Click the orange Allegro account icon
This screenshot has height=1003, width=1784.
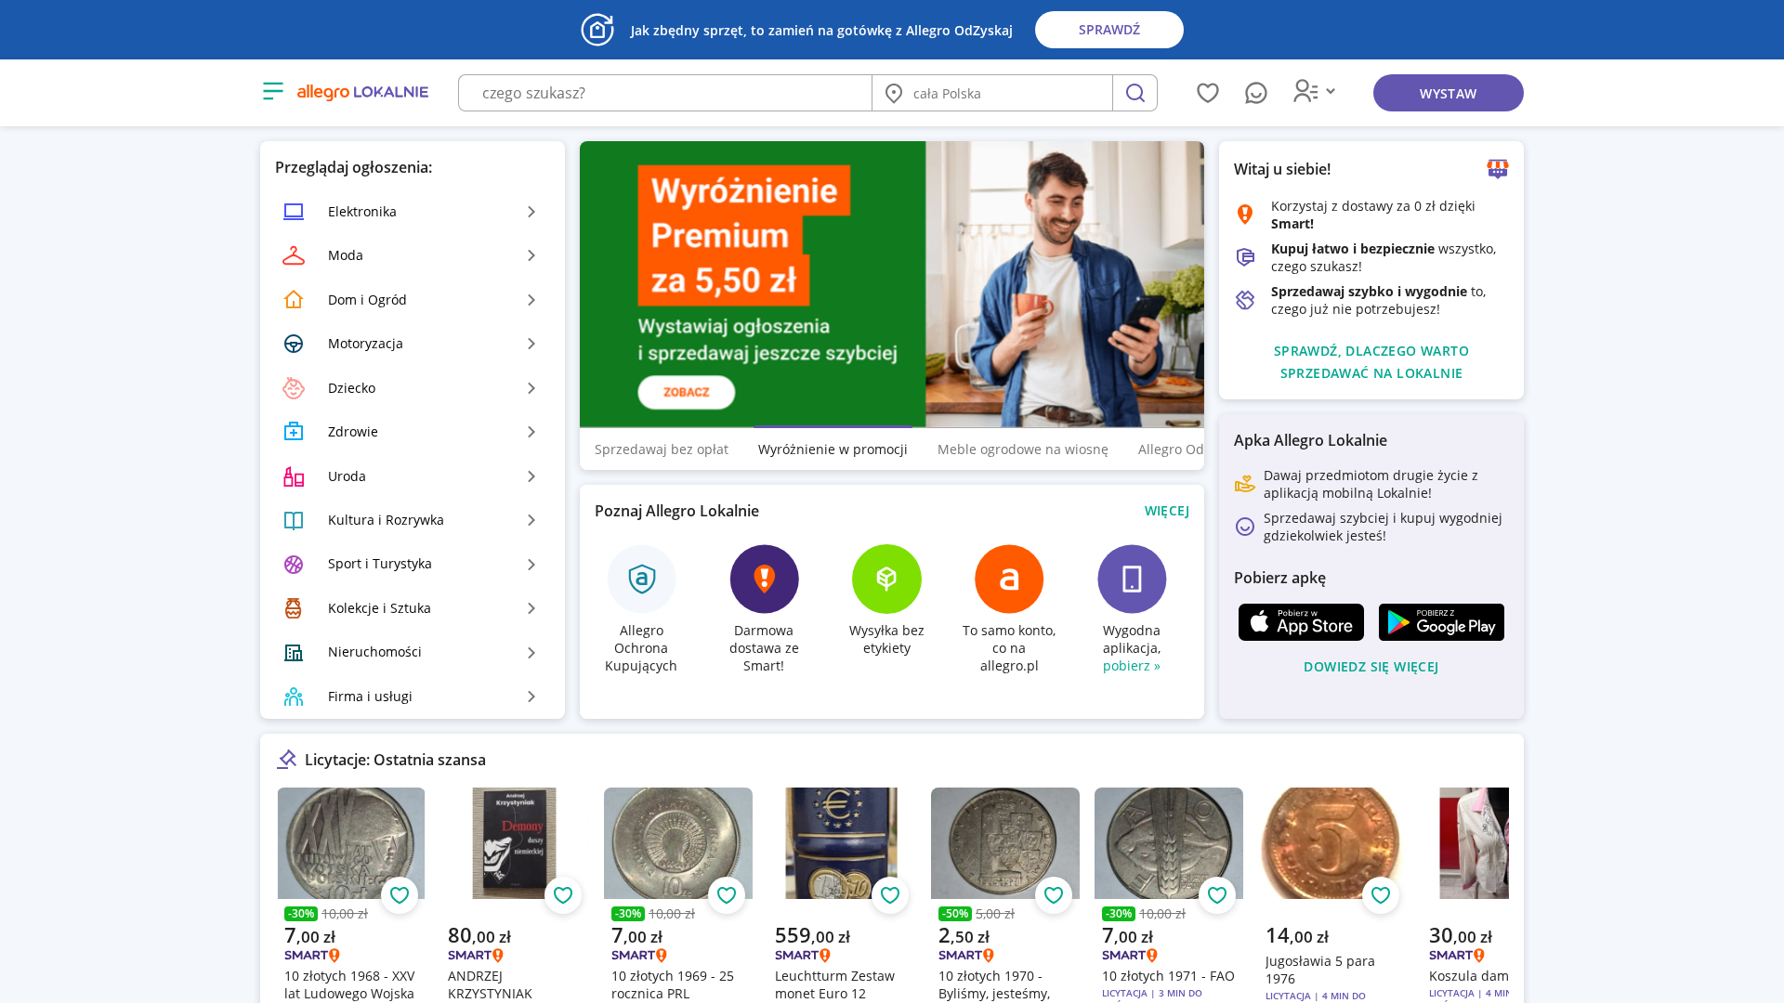(x=1009, y=579)
